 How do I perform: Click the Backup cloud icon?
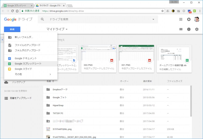(6, 82)
